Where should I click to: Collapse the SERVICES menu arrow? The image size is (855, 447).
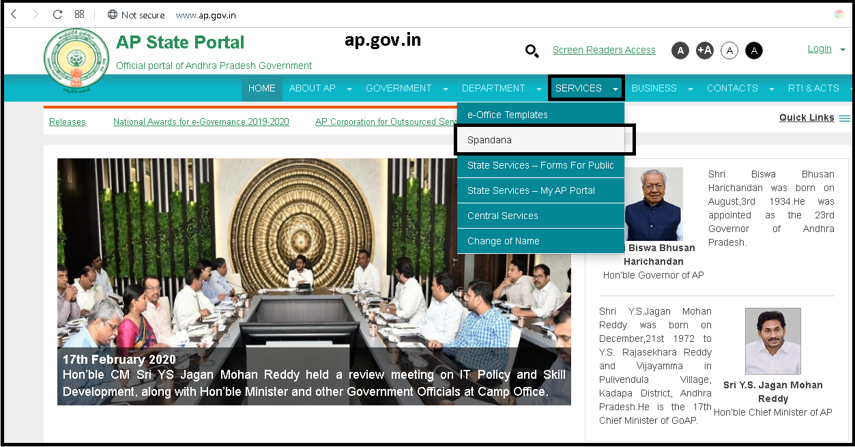point(615,89)
